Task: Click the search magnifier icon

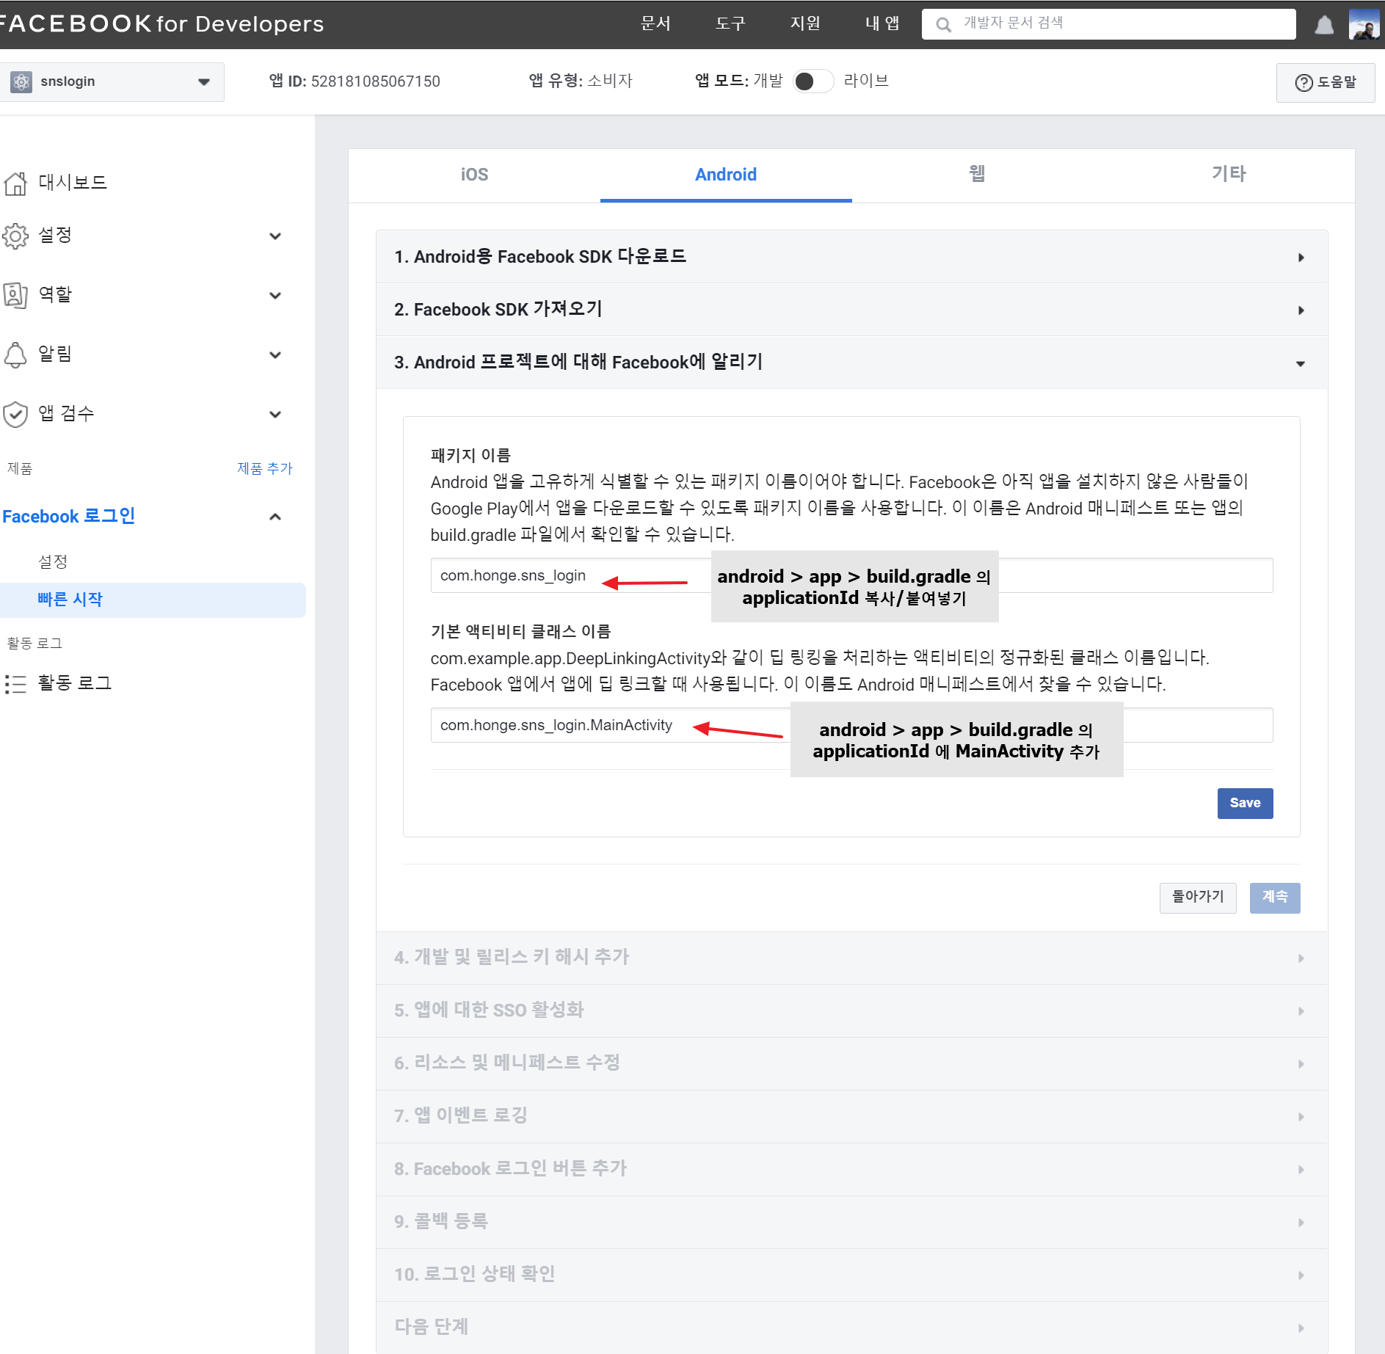Action: (943, 24)
